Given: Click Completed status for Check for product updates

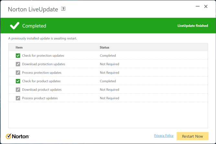Looking at the screenshot, I should coord(108,81).
